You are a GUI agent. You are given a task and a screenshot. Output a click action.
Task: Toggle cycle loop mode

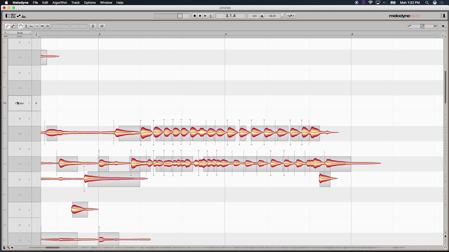click(x=211, y=16)
